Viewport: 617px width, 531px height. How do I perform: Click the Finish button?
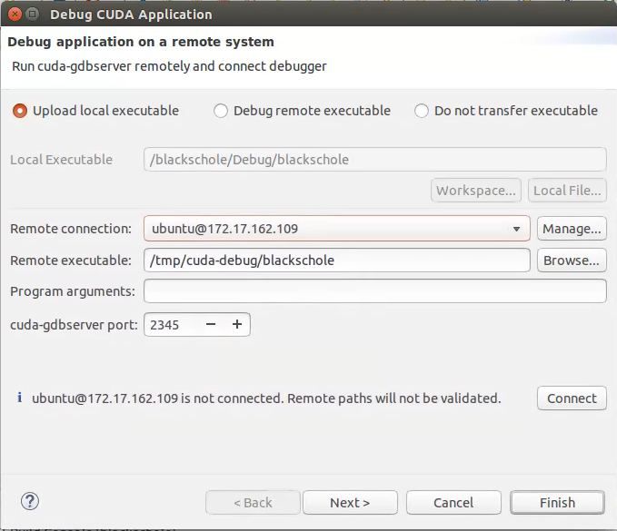[x=557, y=502]
